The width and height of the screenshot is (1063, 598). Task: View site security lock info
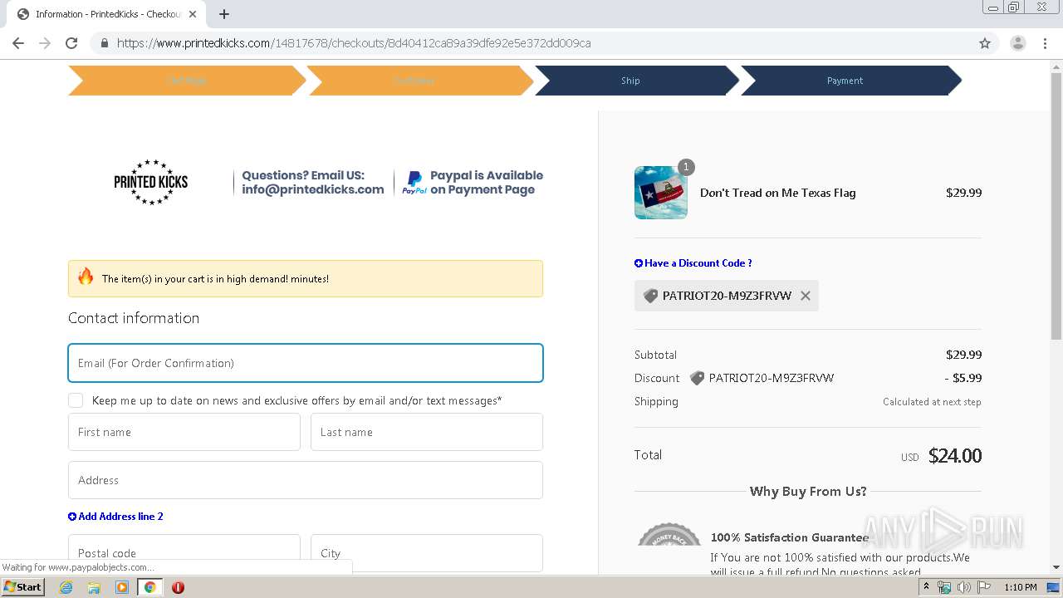[x=104, y=43]
